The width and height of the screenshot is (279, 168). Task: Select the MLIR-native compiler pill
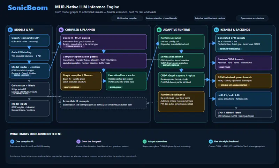point(127,18)
